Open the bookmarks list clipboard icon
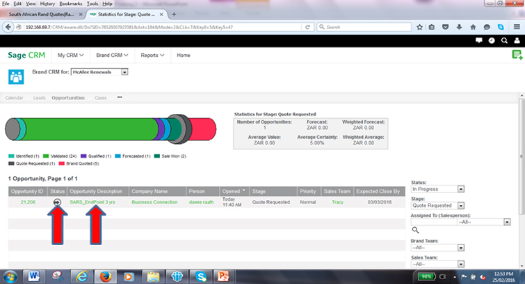This screenshot has height=284, width=525. pyautogui.click(x=432, y=27)
